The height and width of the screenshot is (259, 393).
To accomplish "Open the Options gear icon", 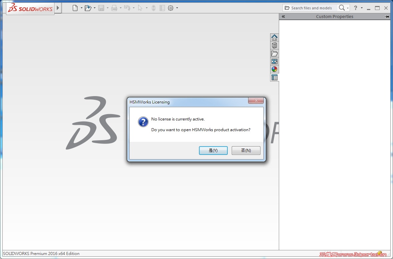I will coord(171,8).
